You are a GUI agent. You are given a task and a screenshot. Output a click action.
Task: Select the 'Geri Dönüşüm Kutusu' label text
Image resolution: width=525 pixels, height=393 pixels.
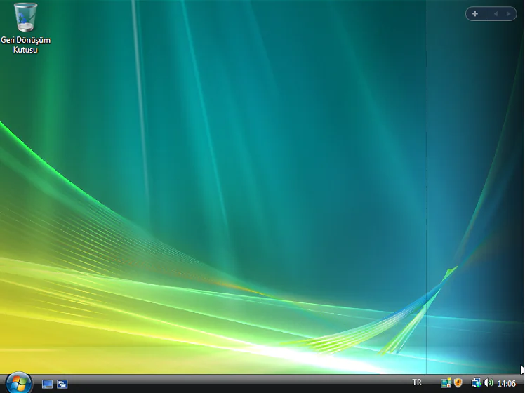(25, 45)
